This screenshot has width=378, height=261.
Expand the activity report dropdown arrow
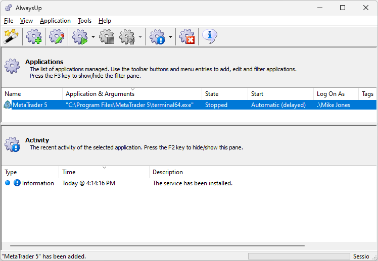click(x=170, y=37)
